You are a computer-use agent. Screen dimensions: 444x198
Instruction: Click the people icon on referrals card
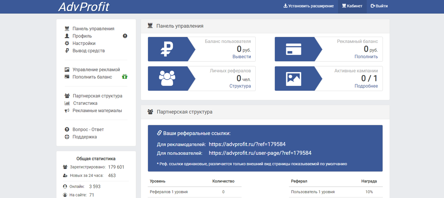166,78
